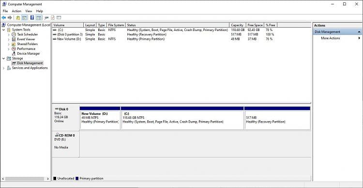Expand the Performance node
The image size is (363, 188).
click(x=9, y=48)
